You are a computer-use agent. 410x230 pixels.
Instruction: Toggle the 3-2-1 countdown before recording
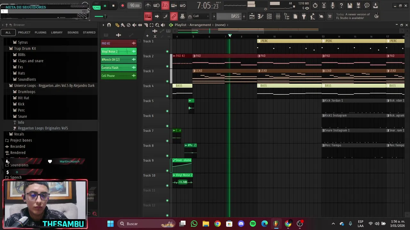pyautogui.click(x=165, y=5)
